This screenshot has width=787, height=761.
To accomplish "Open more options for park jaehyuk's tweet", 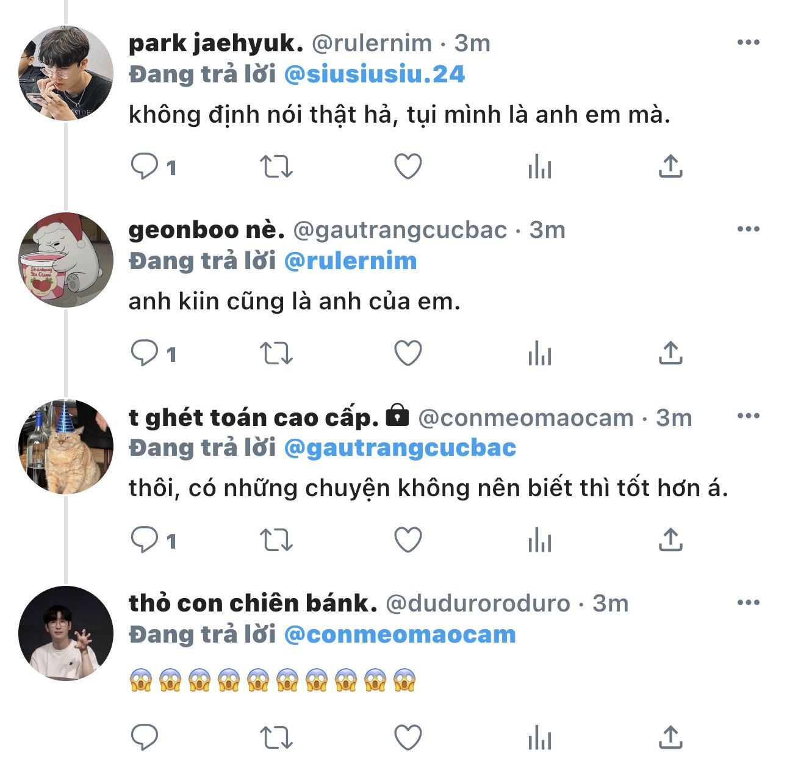I will (748, 43).
